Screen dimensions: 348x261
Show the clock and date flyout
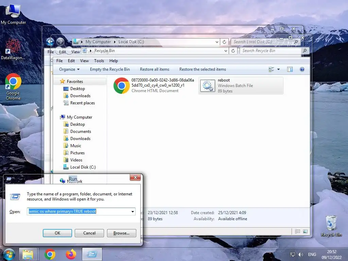click(x=332, y=255)
